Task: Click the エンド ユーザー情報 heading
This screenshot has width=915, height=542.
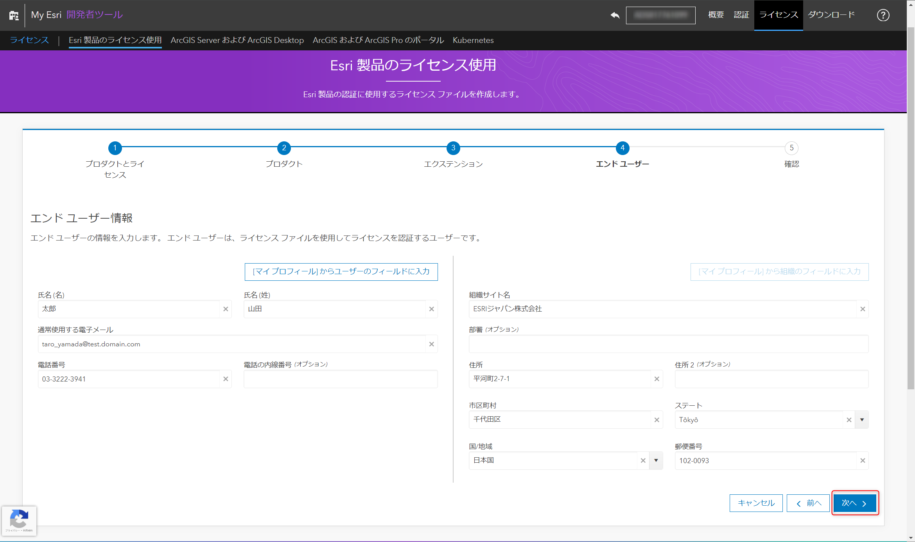Action: pos(82,218)
